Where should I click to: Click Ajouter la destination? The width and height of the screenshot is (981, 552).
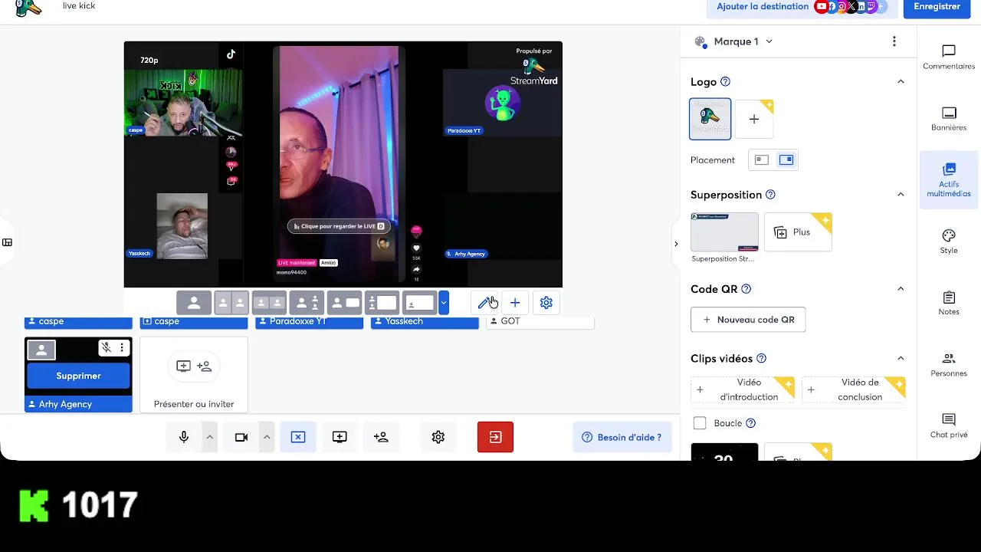point(763,6)
